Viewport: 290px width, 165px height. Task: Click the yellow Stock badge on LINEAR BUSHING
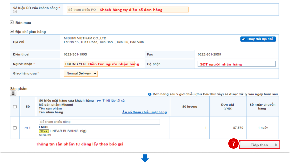click(44, 131)
